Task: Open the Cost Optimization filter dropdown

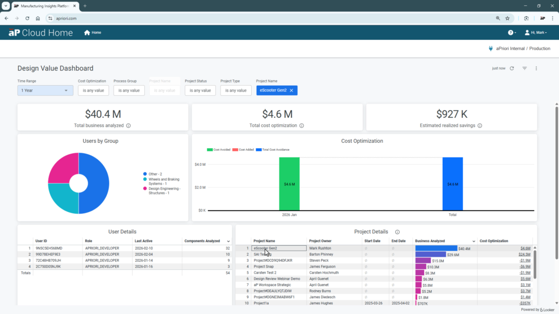Action: point(93,90)
